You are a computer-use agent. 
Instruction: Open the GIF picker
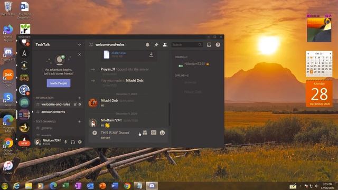click(154, 132)
